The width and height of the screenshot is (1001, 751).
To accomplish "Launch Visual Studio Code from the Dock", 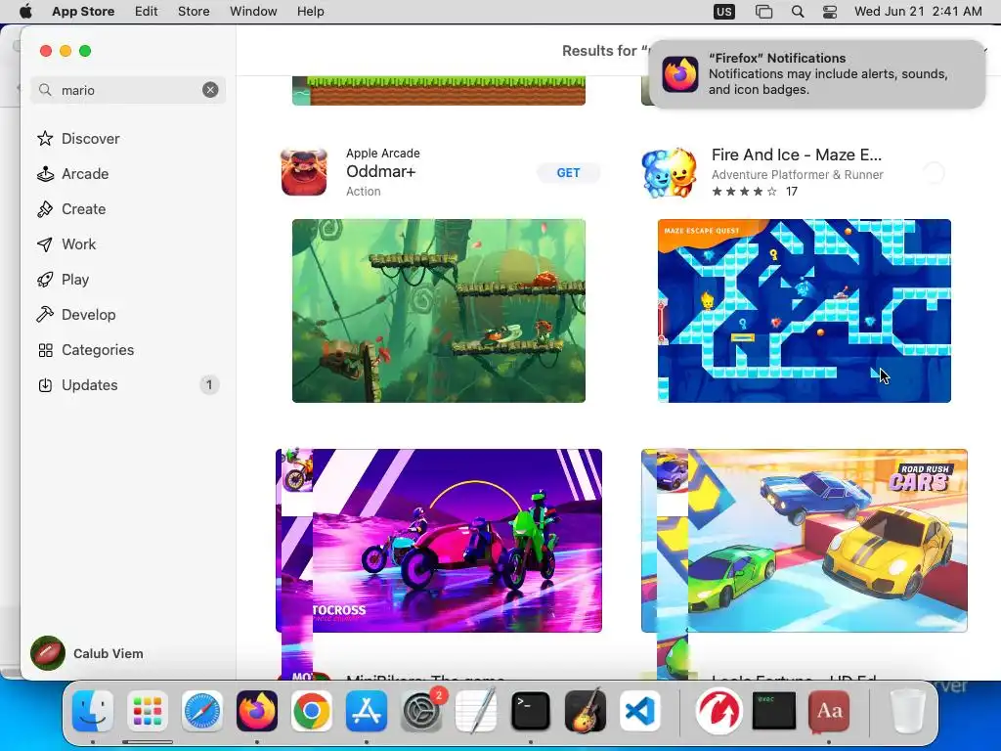I will click(x=640, y=711).
